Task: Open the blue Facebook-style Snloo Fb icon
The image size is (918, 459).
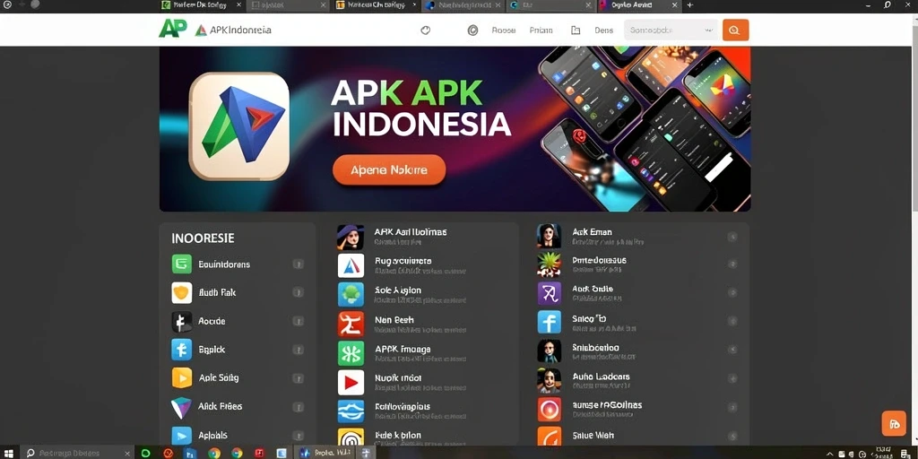Action: pos(550,322)
